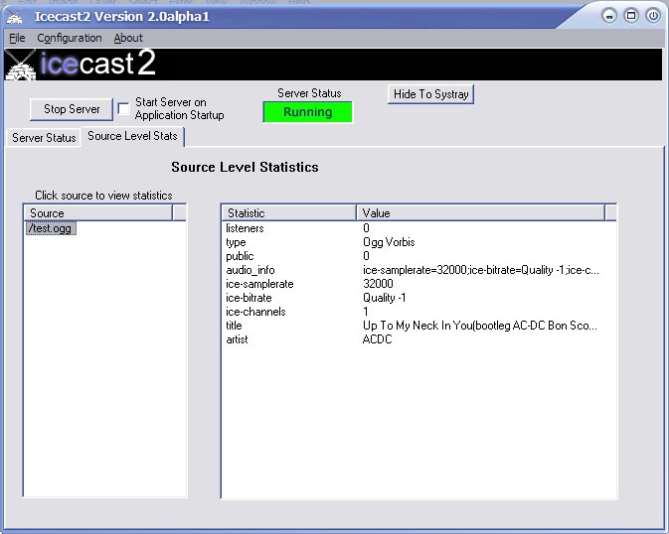
Task: Click the Source column header
Action: pos(98,212)
